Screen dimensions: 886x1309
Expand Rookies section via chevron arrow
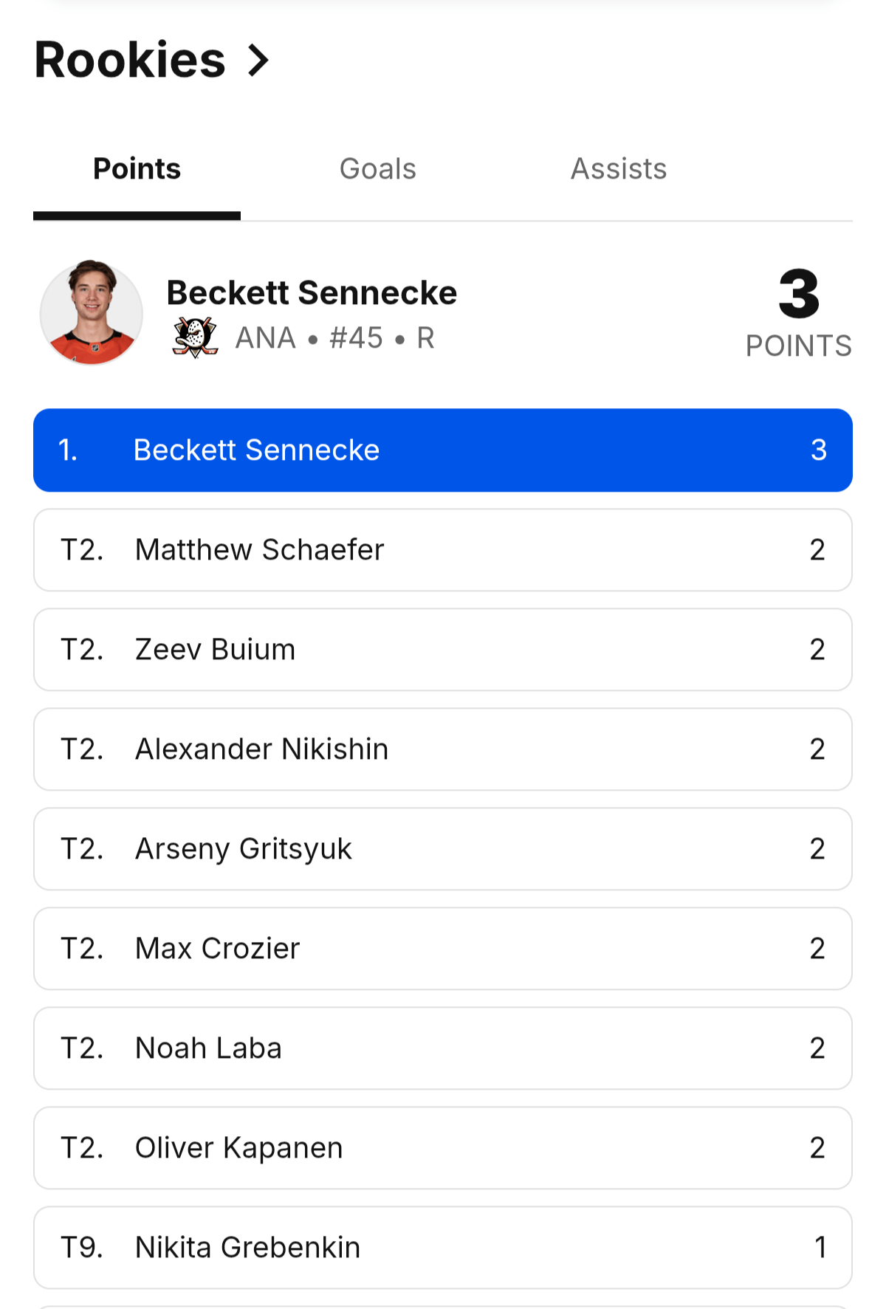pos(258,61)
